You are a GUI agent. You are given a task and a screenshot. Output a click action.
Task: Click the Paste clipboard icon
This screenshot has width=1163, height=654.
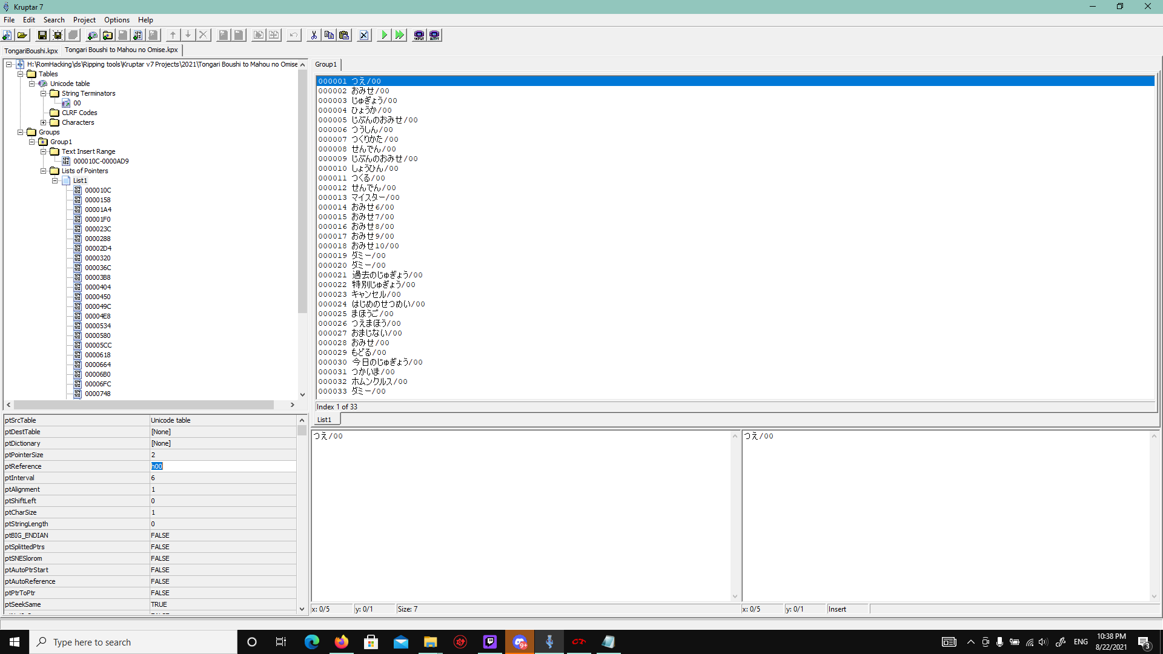point(344,35)
